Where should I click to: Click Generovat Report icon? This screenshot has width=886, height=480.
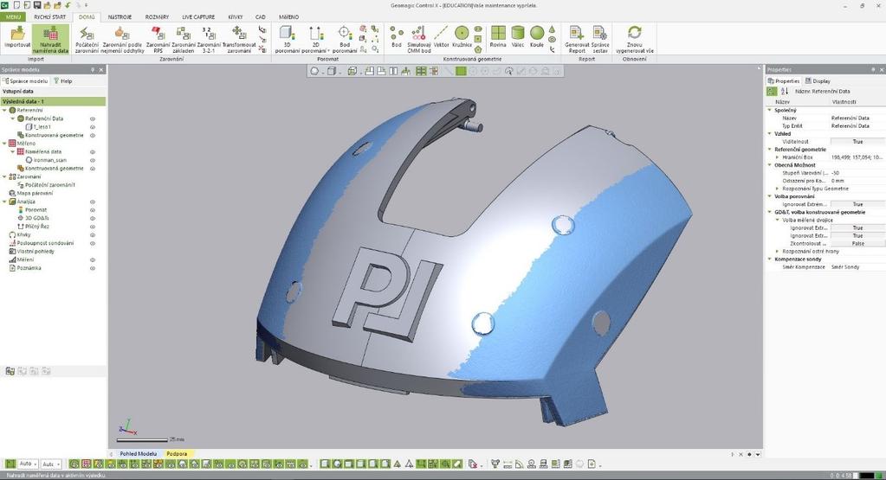[x=576, y=39]
